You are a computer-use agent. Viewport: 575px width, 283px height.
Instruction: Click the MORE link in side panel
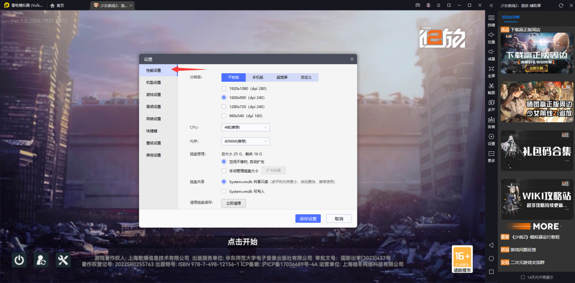point(537,226)
